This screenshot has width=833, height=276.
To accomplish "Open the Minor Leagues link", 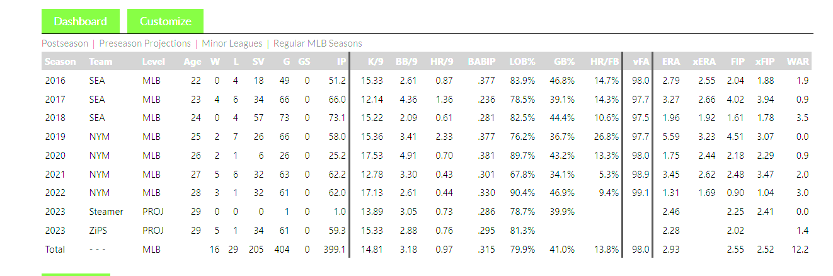I will coord(232,43).
